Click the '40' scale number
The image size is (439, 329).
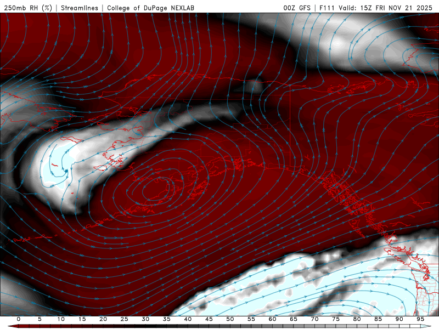(x=188, y=319)
